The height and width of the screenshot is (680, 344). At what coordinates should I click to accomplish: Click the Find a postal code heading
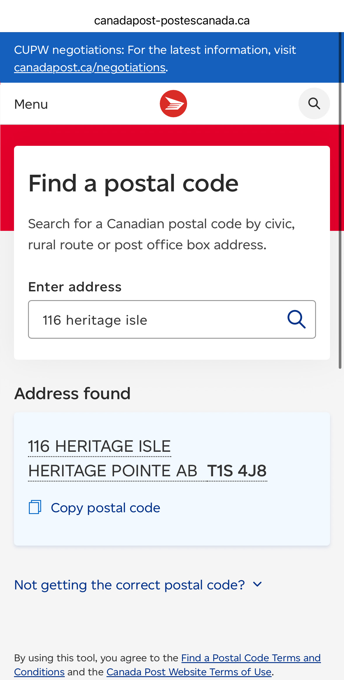(134, 184)
